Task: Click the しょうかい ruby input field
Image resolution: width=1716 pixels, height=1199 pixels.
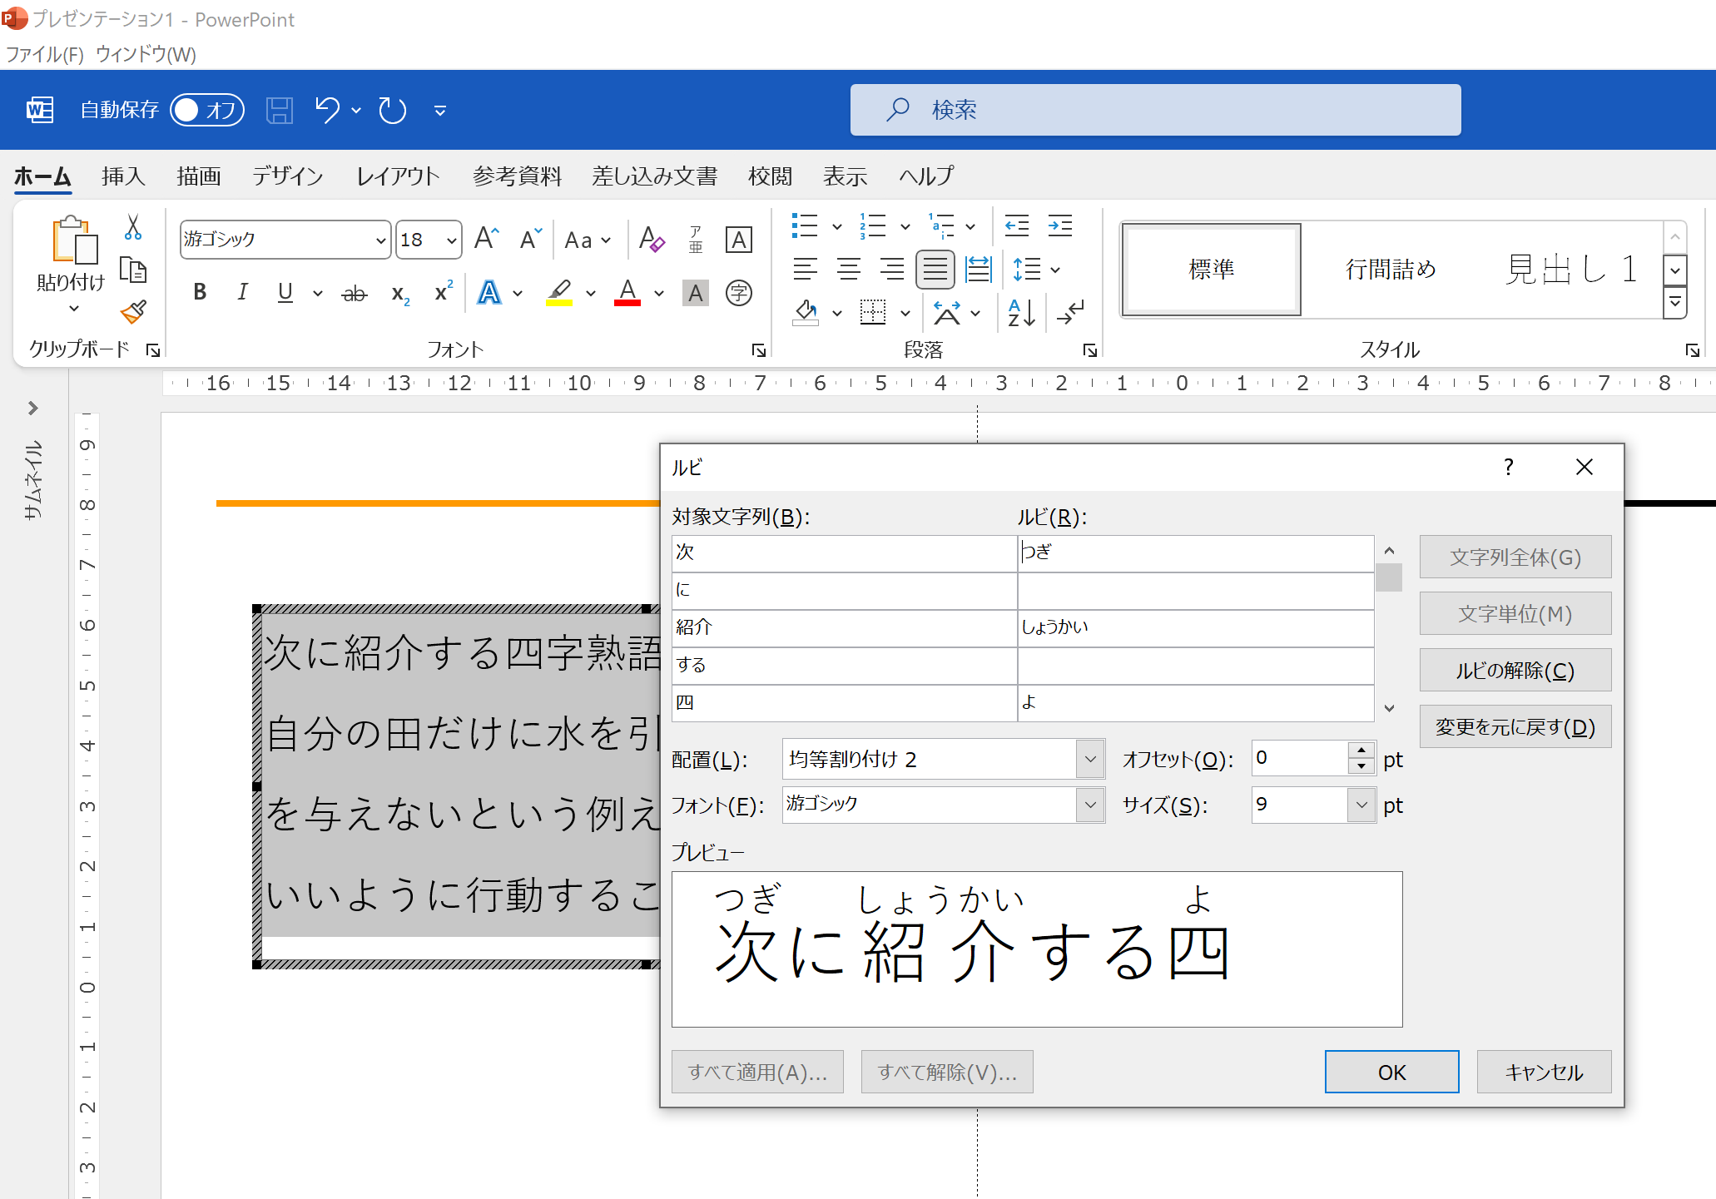Action: (1194, 627)
